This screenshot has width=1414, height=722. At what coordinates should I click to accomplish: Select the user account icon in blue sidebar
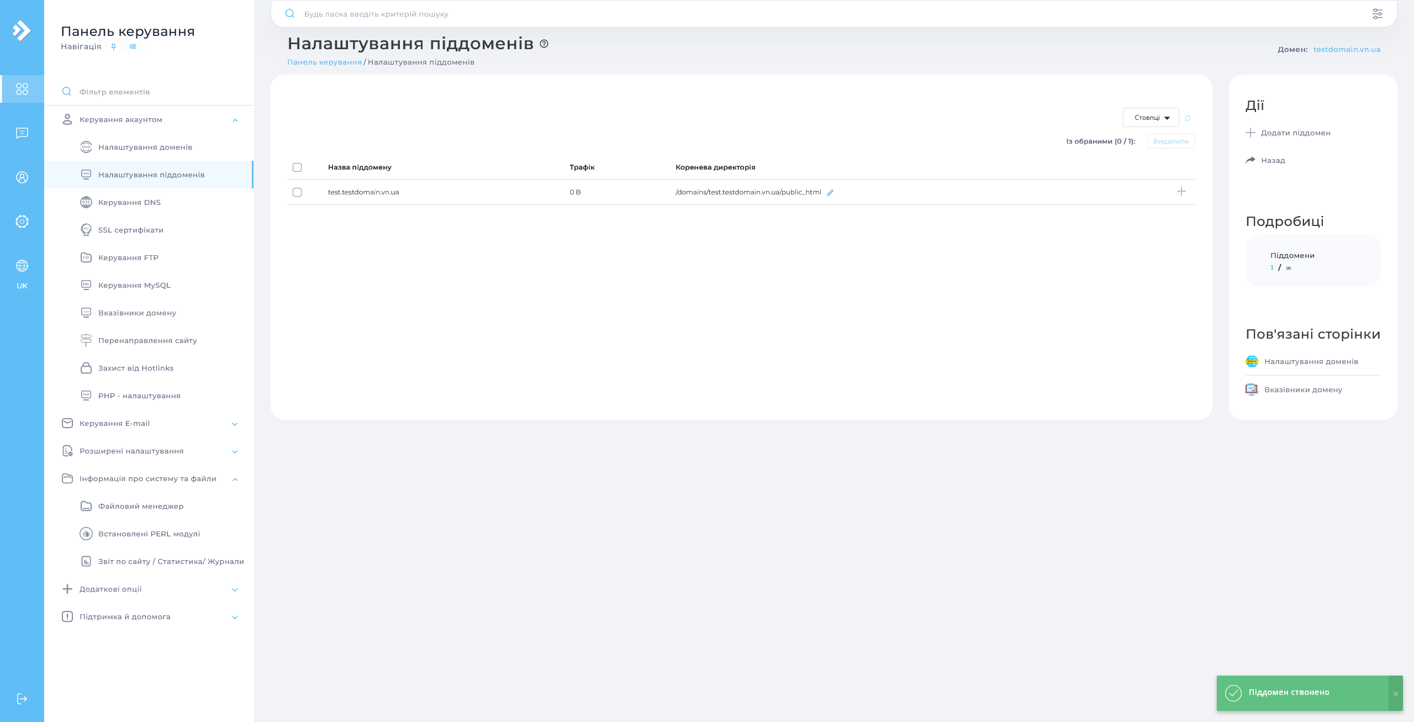click(22, 177)
